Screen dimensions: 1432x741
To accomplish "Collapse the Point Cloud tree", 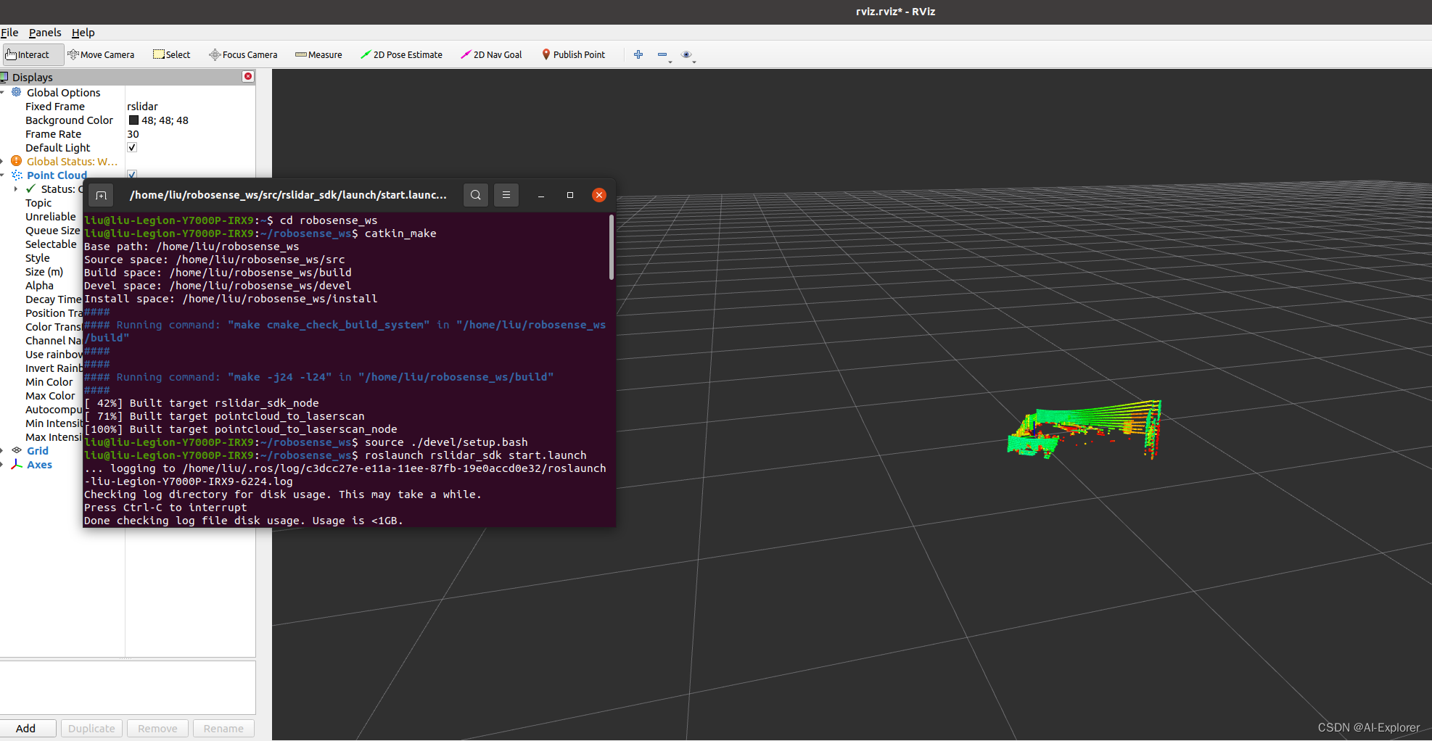I will click(3, 175).
